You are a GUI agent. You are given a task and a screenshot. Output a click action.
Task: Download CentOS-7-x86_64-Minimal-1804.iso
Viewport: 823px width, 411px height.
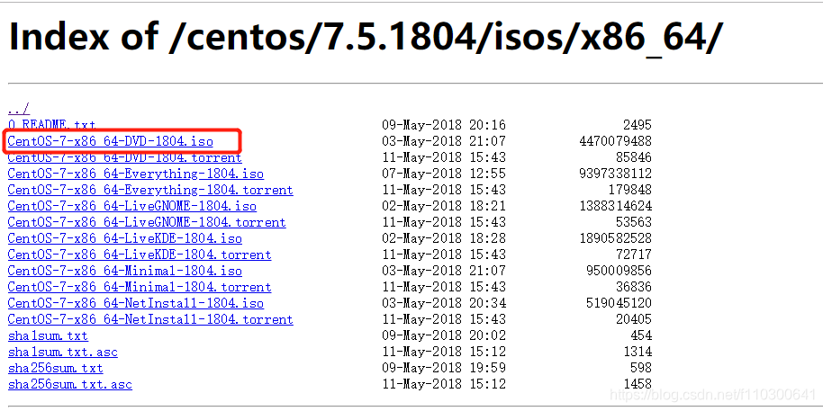[125, 271]
